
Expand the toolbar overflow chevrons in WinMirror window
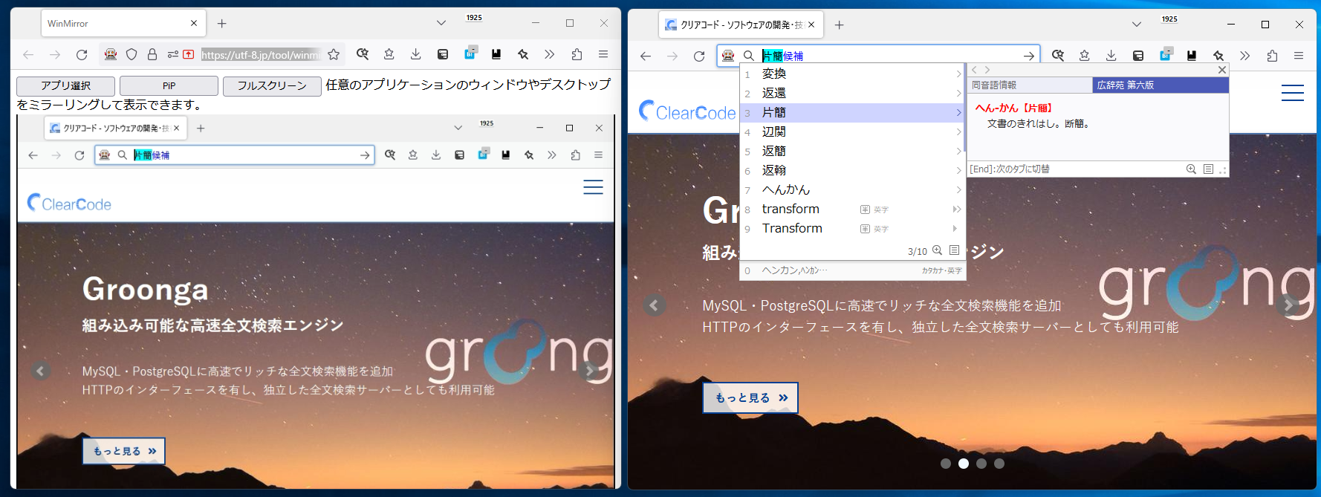coord(550,54)
